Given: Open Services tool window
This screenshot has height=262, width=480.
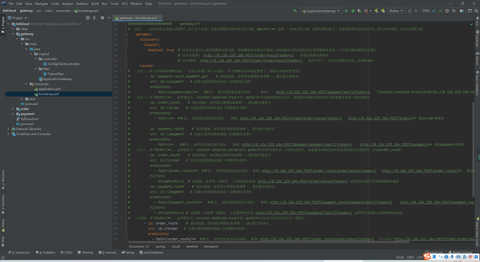Looking at the screenshot, I should pos(107,252).
